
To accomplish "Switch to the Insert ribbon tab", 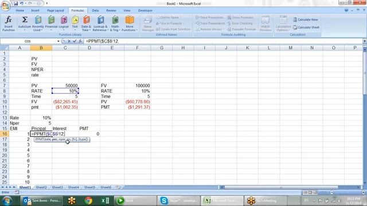I will pos(36,10).
